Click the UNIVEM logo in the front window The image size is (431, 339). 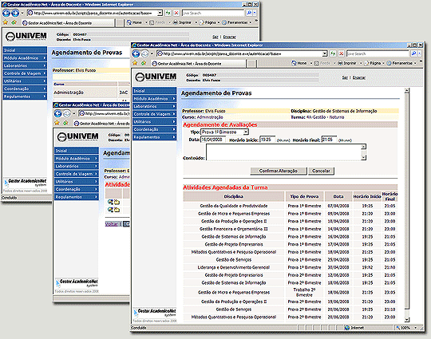pyautogui.click(x=156, y=77)
